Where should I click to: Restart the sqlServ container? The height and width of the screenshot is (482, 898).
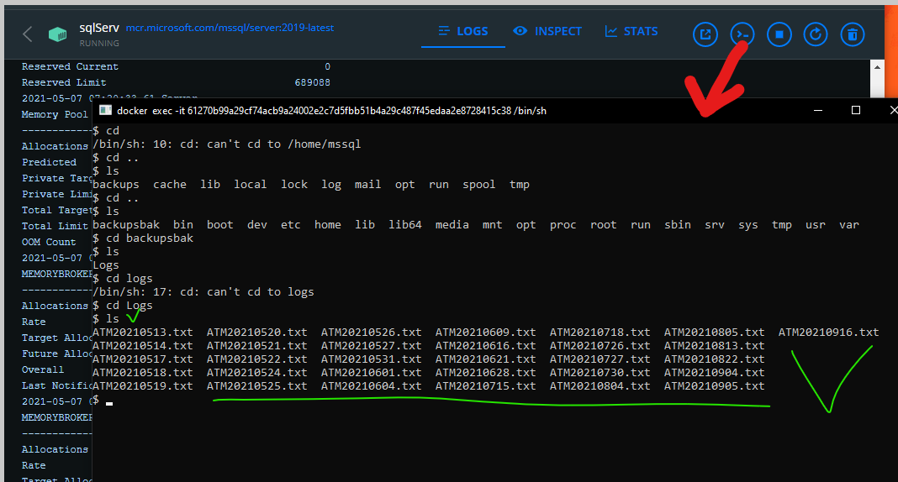tap(816, 34)
